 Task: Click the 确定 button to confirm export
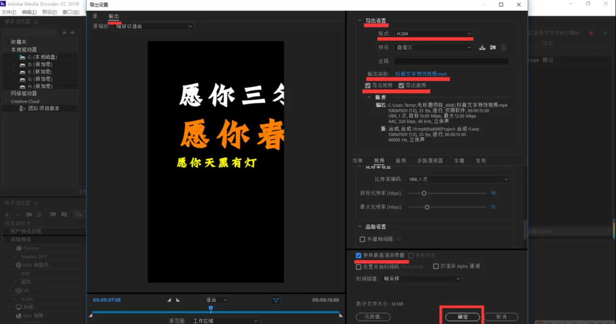[462, 317]
